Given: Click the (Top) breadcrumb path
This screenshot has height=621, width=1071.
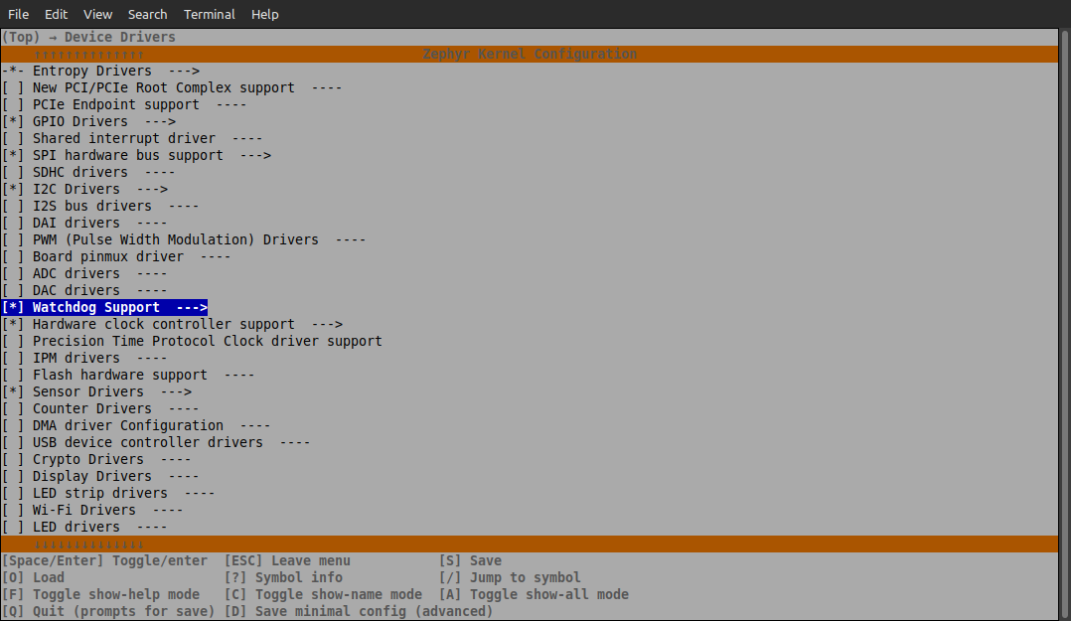Looking at the screenshot, I should 21,37.
